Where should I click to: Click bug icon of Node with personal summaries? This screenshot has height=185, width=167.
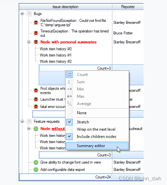click(36, 42)
